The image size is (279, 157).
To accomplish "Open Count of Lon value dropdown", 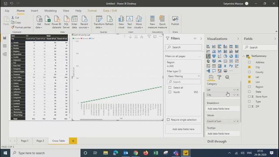I will tap(234, 121).
